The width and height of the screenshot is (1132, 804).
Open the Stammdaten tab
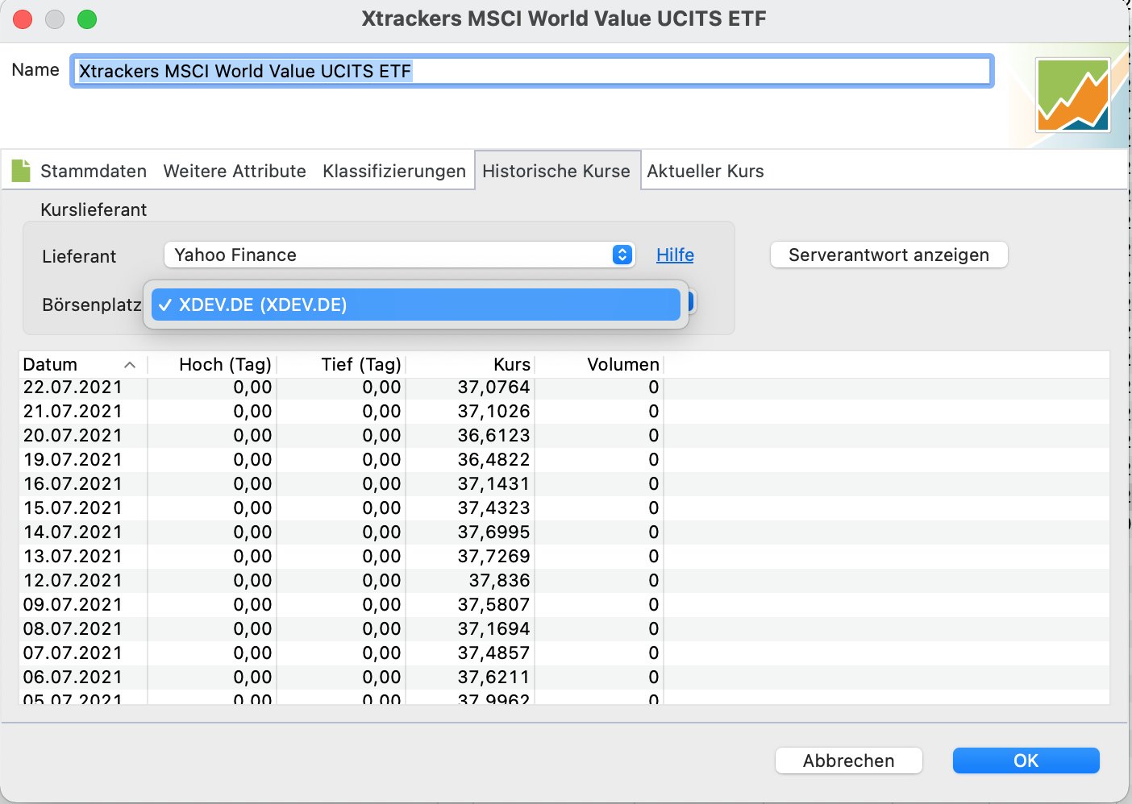[94, 171]
